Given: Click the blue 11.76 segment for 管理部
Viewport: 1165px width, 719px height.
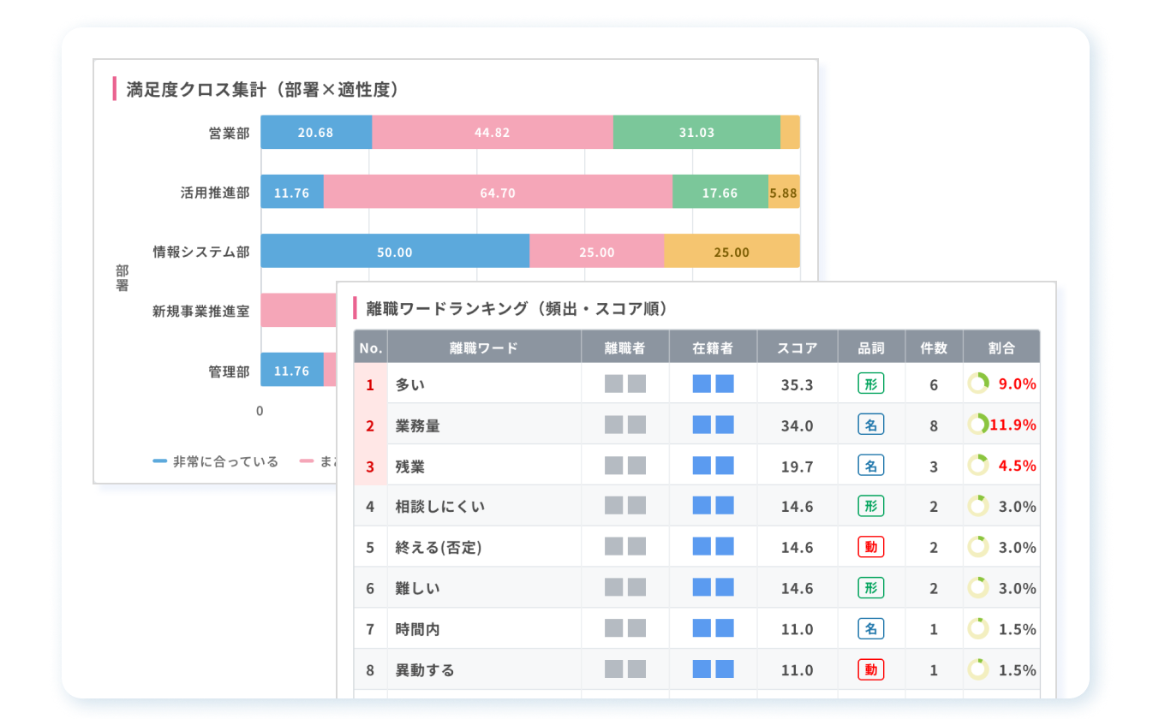Looking at the screenshot, I should [292, 370].
